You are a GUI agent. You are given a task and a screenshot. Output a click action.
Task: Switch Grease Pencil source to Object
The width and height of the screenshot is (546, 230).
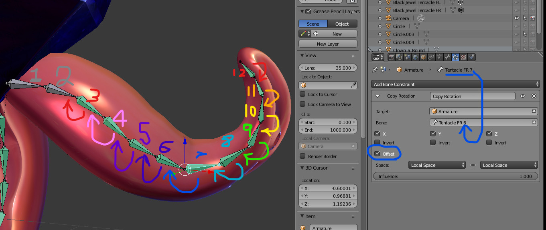tap(342, 24)
